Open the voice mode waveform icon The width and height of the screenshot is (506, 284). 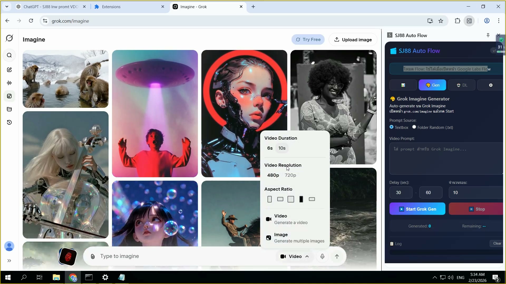(x=9, y=83)
